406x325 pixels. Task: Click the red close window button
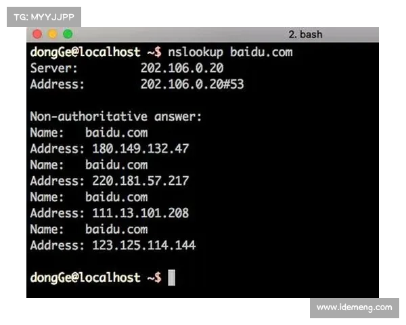click(37, 35)
